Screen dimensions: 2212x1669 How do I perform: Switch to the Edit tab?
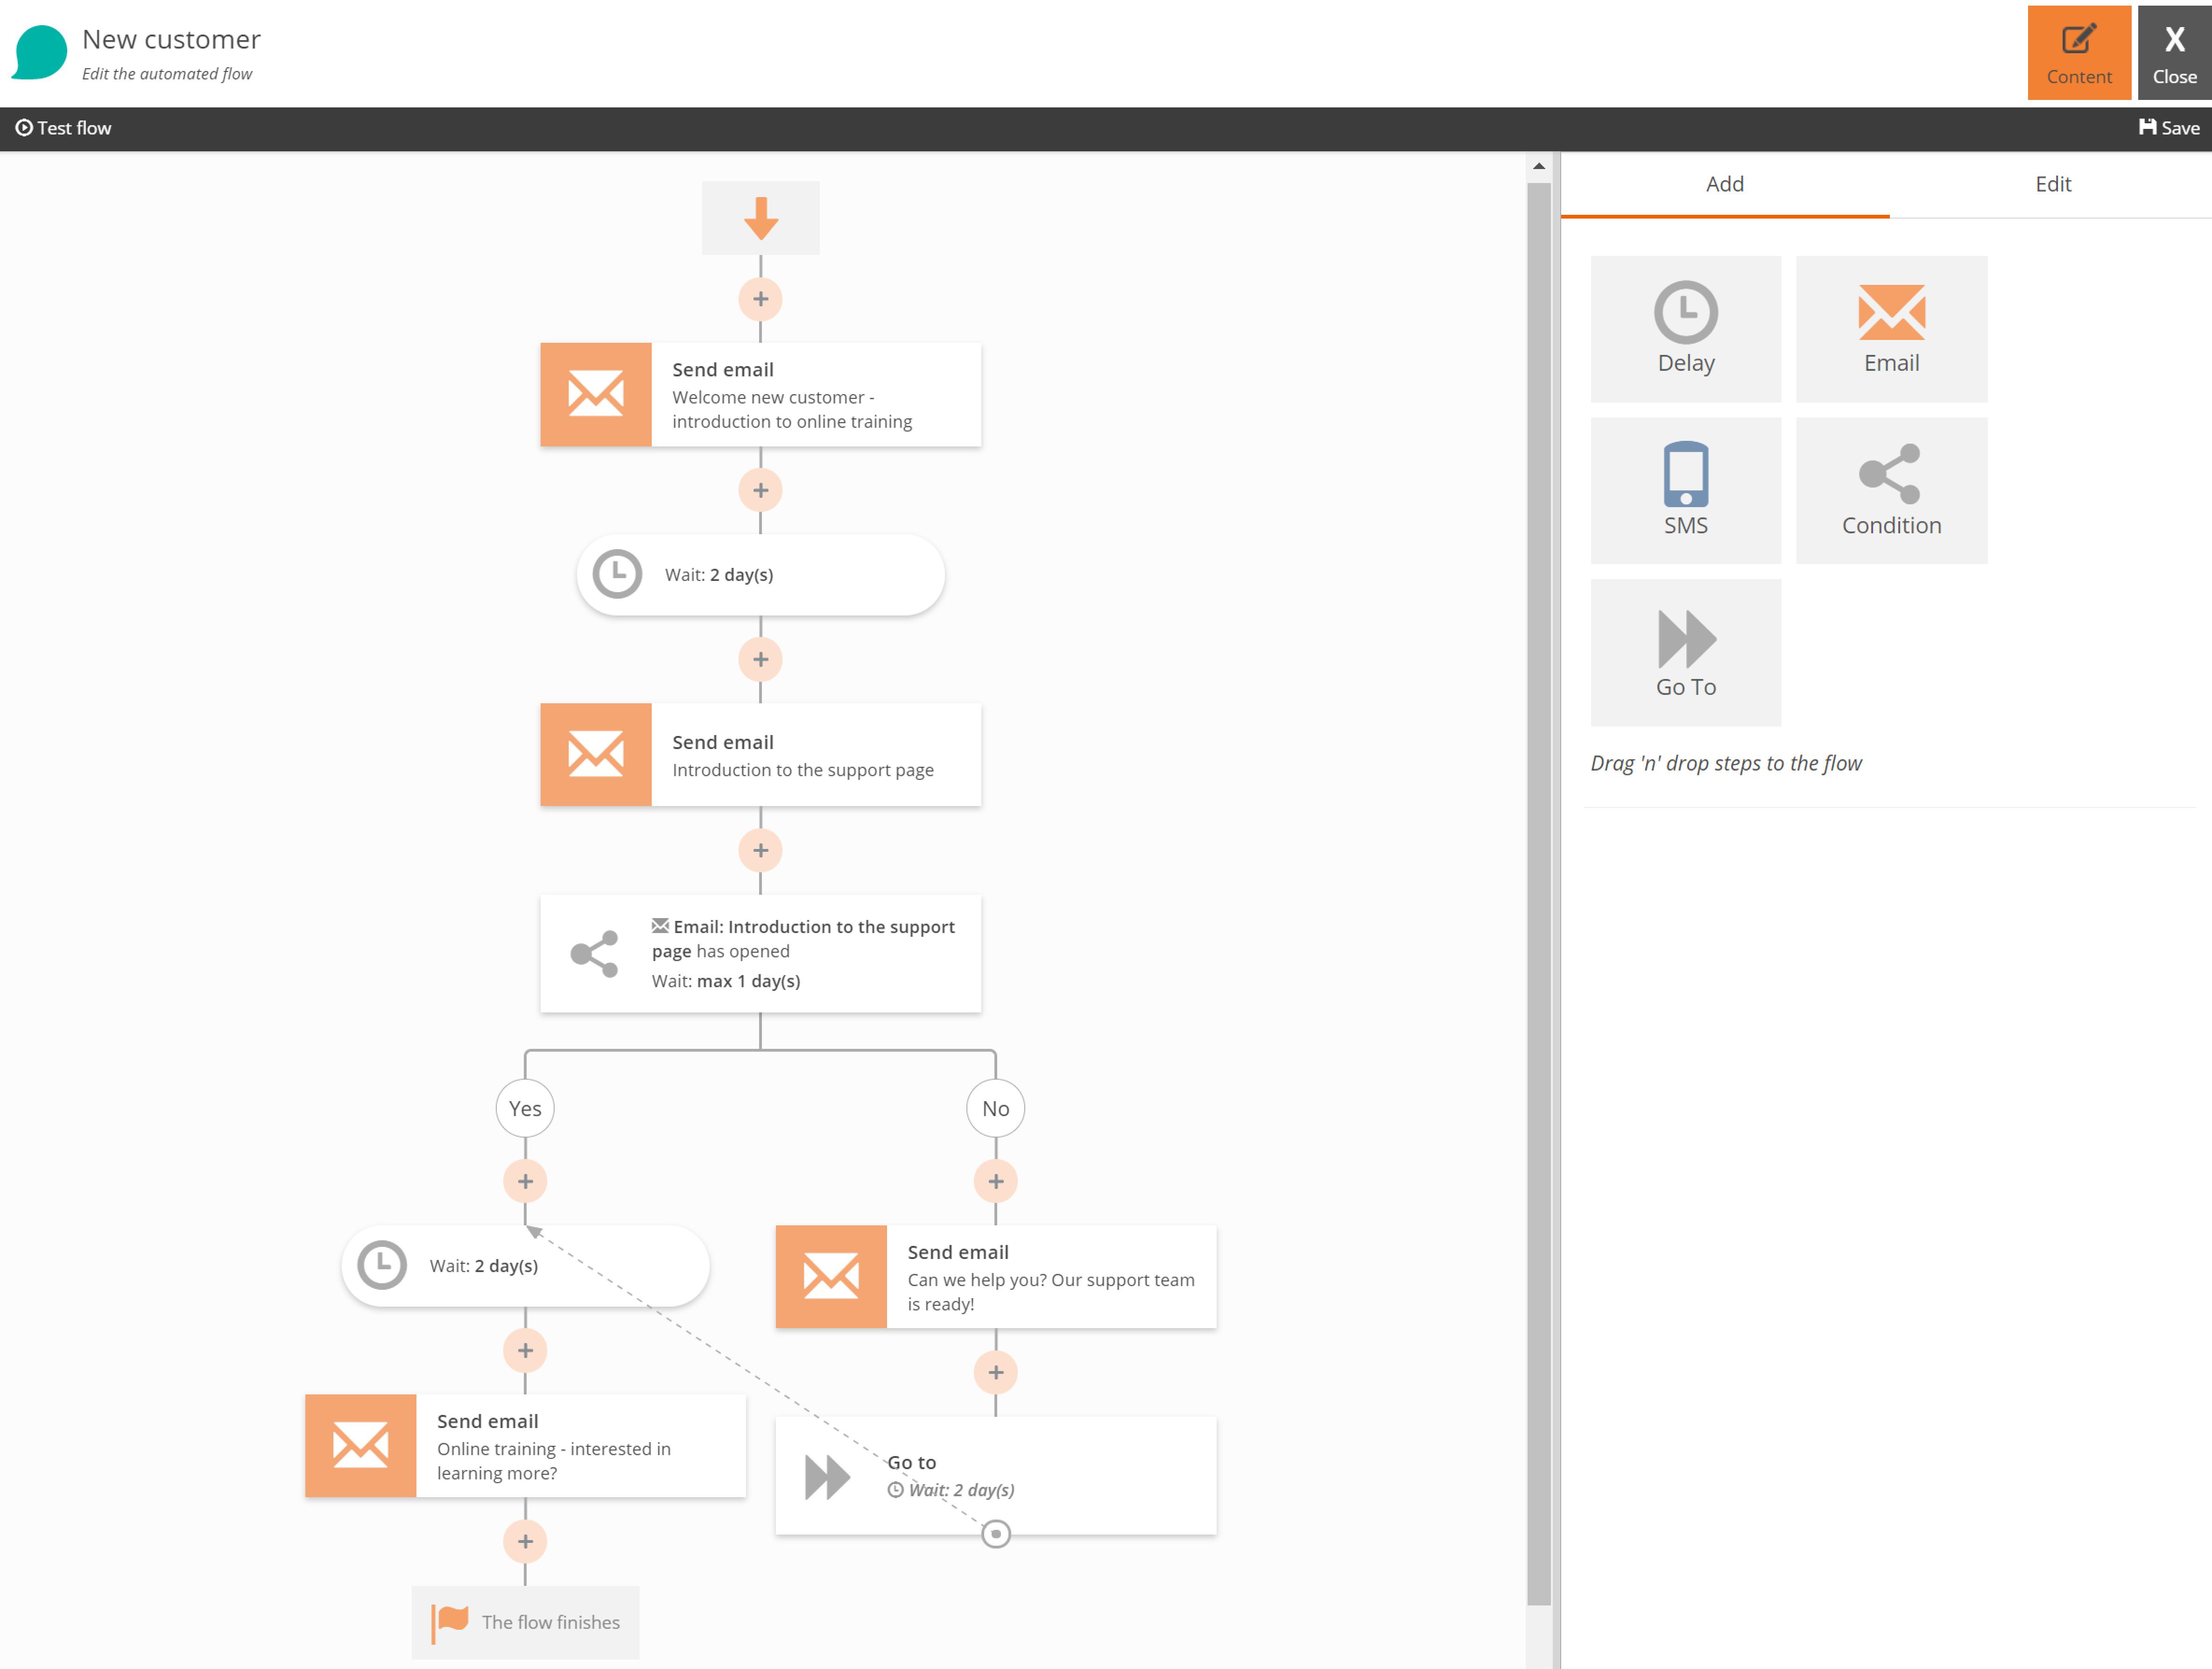(x=2052, y=184)
